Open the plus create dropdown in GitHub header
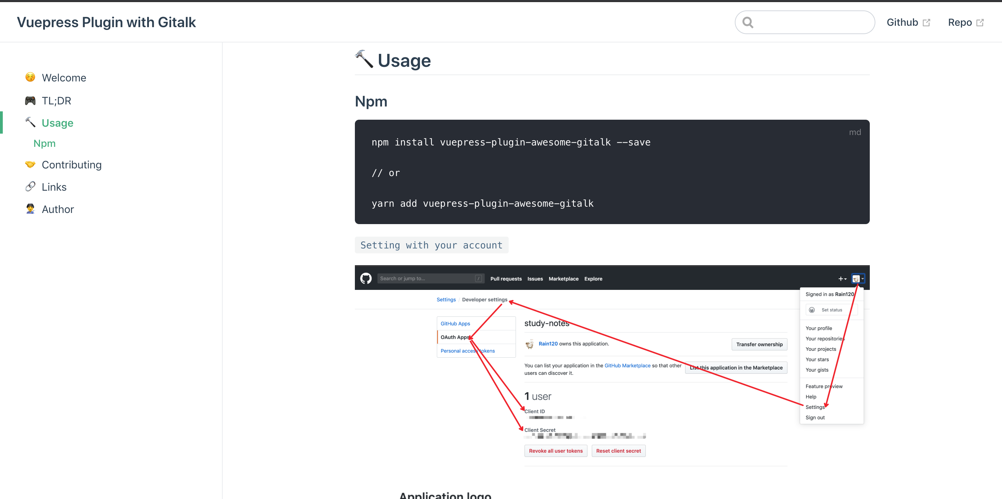This screenshot has height=499, width=1002. (843, 278)
